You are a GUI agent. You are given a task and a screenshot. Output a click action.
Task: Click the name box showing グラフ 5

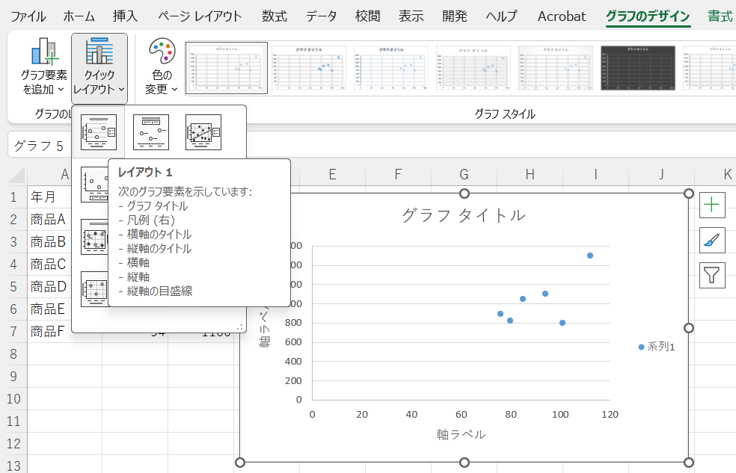(40, 146)
